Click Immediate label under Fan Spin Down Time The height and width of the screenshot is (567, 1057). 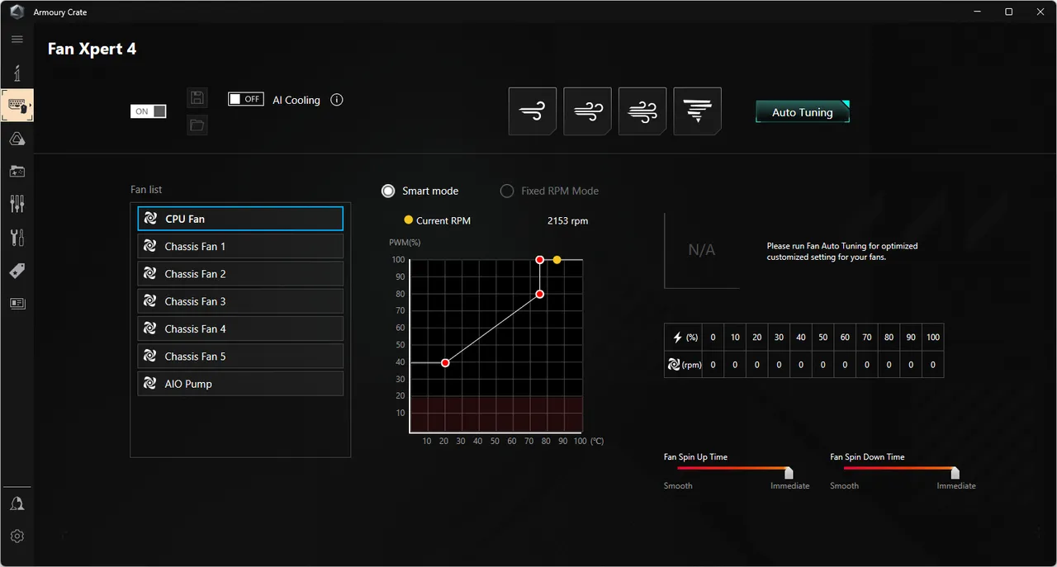(956, 486)
